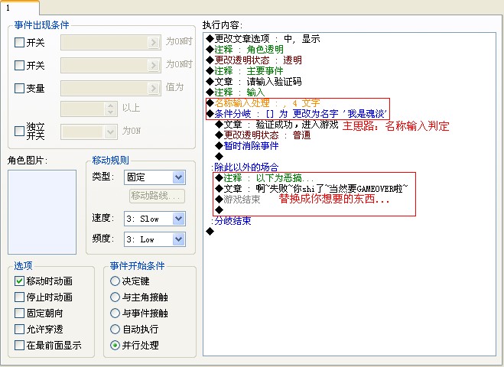Select the 注释: 主要事件 comment line
The image size is (504, 367).
tap(245, 70)
